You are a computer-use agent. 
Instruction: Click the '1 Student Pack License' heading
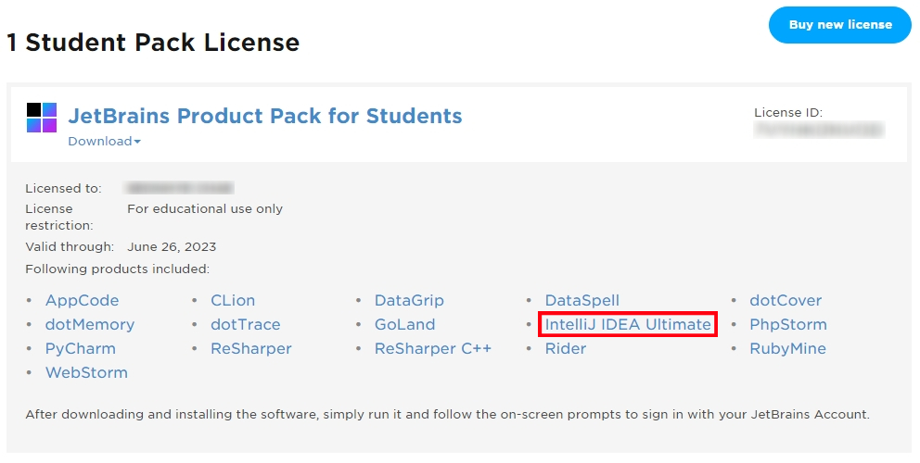click(153, 43)
